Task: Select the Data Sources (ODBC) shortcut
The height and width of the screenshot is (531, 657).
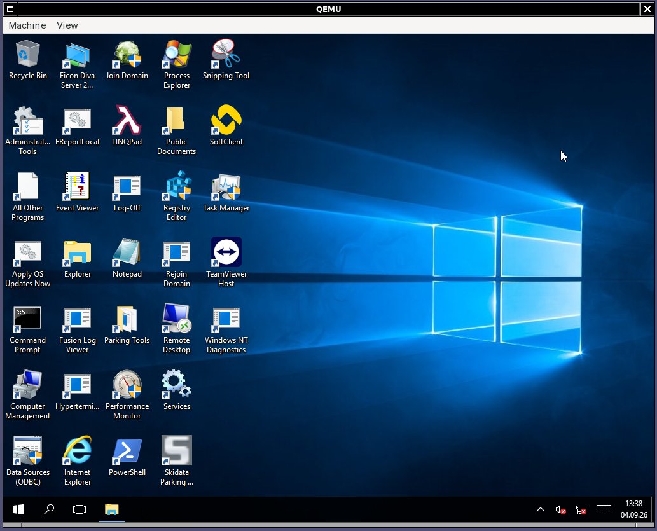Action: click(27, 462)
